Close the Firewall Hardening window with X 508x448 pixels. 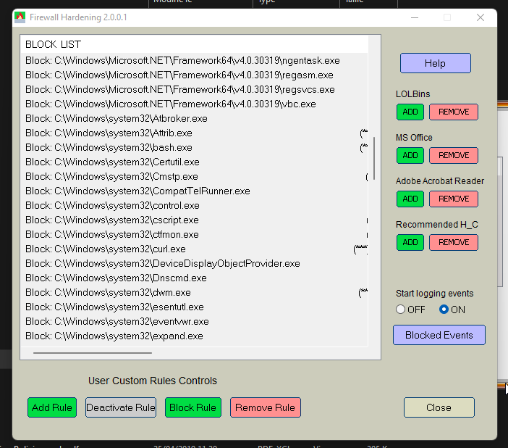click(481, 17)
